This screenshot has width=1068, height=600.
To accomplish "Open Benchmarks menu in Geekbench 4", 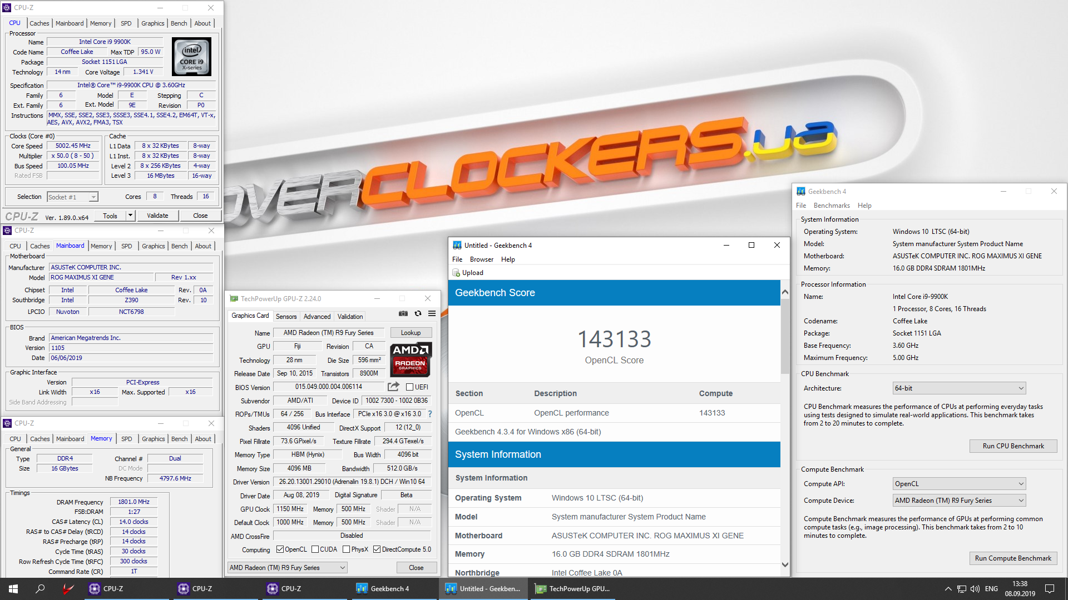I will pos(832,206).
